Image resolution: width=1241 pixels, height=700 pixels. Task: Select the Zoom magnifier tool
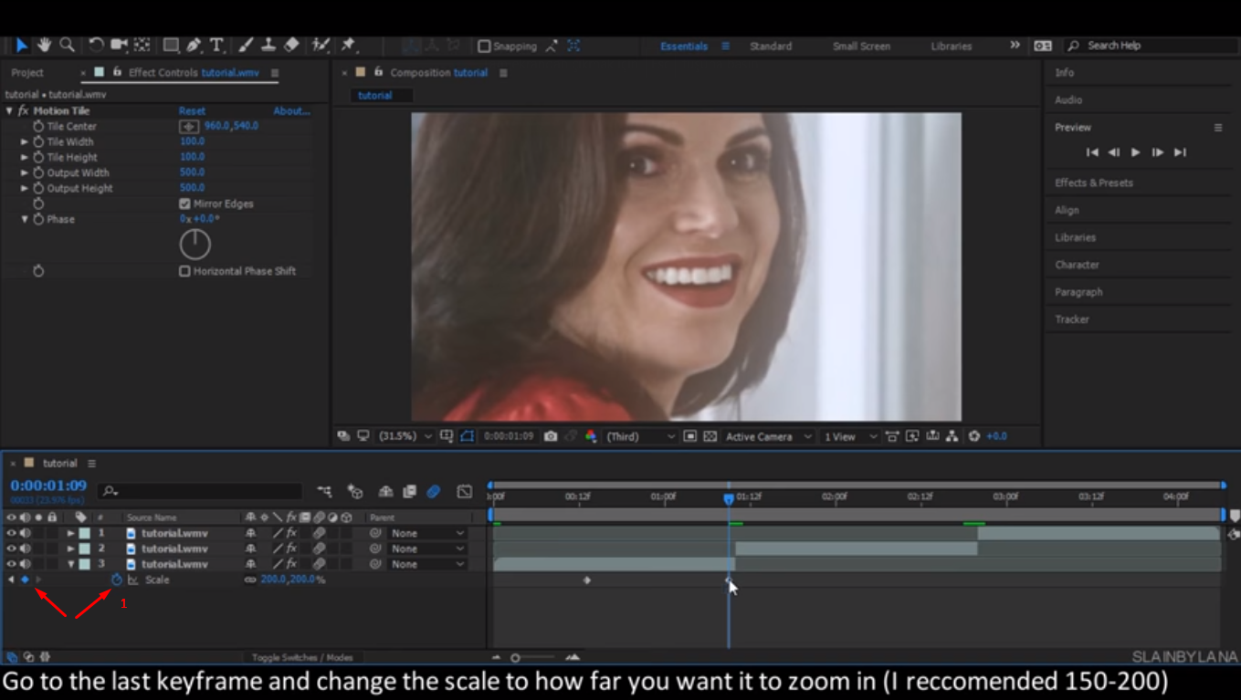[67, 45]
